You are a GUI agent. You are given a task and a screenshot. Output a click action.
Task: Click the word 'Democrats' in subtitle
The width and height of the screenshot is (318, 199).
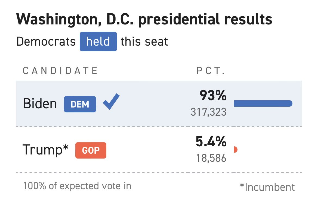(46, 42)
